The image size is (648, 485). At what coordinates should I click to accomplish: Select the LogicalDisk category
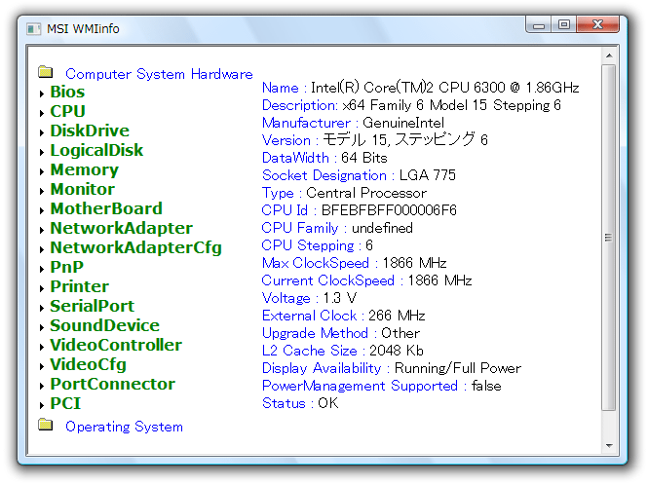(x=96, y=151)
